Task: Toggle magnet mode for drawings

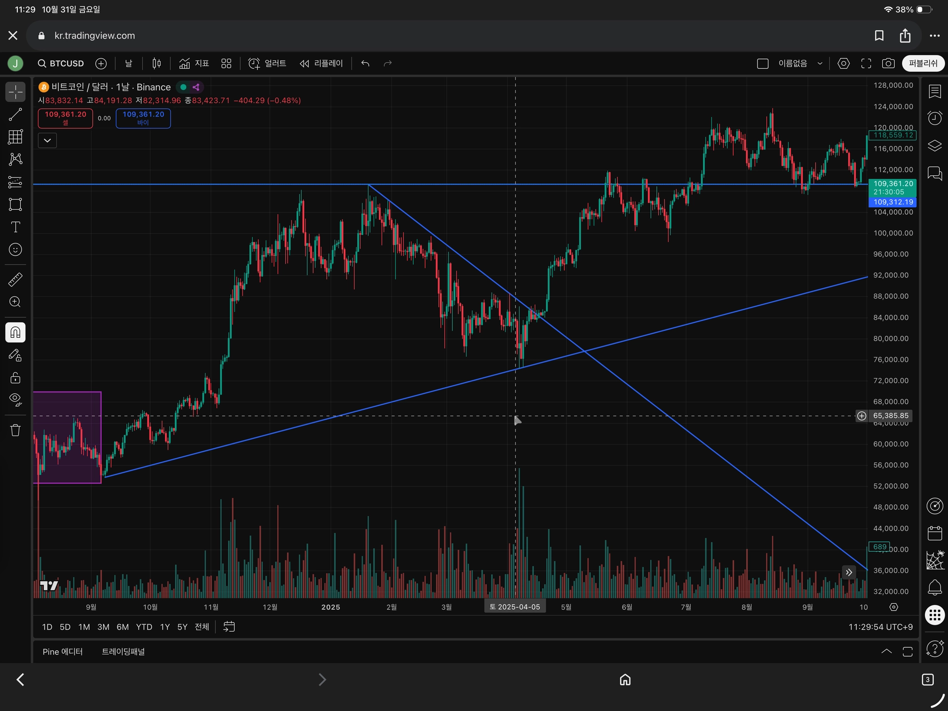Action: [15, 332]
